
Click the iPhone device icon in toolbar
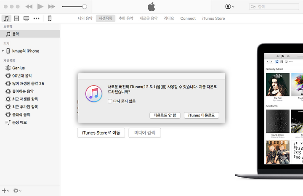pyautogui.click(x=50, y=19)
